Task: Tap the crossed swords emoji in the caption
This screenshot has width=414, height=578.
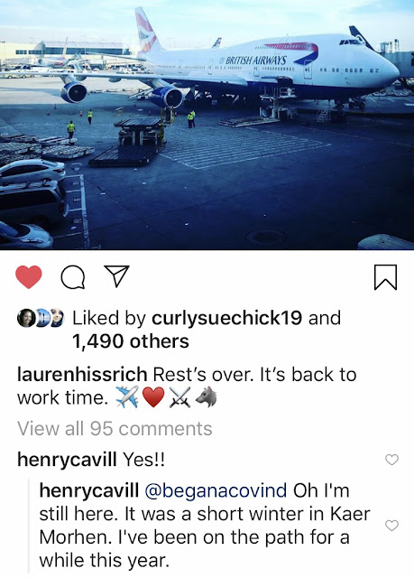Action: (180, 397)
